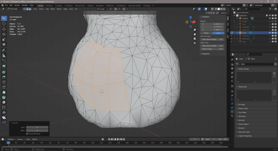Screen dimensions: 278x151
Task: Collapse the Vertex Groups panel
Action: tap(243, 69)
